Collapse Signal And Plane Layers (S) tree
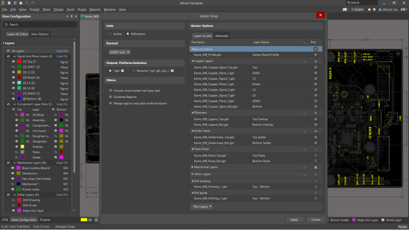Screen dimensions: 409x230 pyautogui.click(x=15, y=57)
